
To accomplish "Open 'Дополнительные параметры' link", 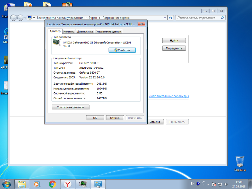I will (x=169, y=96).
